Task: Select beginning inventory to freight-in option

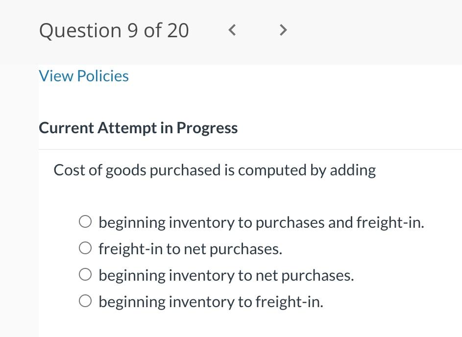Action: [x=85, y=301]
